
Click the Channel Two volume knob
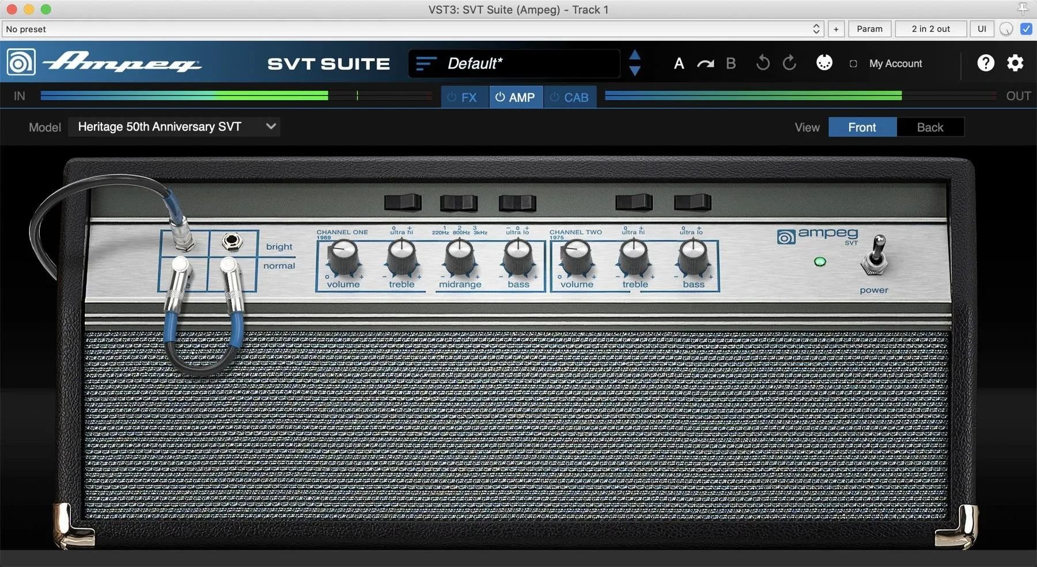576,257
